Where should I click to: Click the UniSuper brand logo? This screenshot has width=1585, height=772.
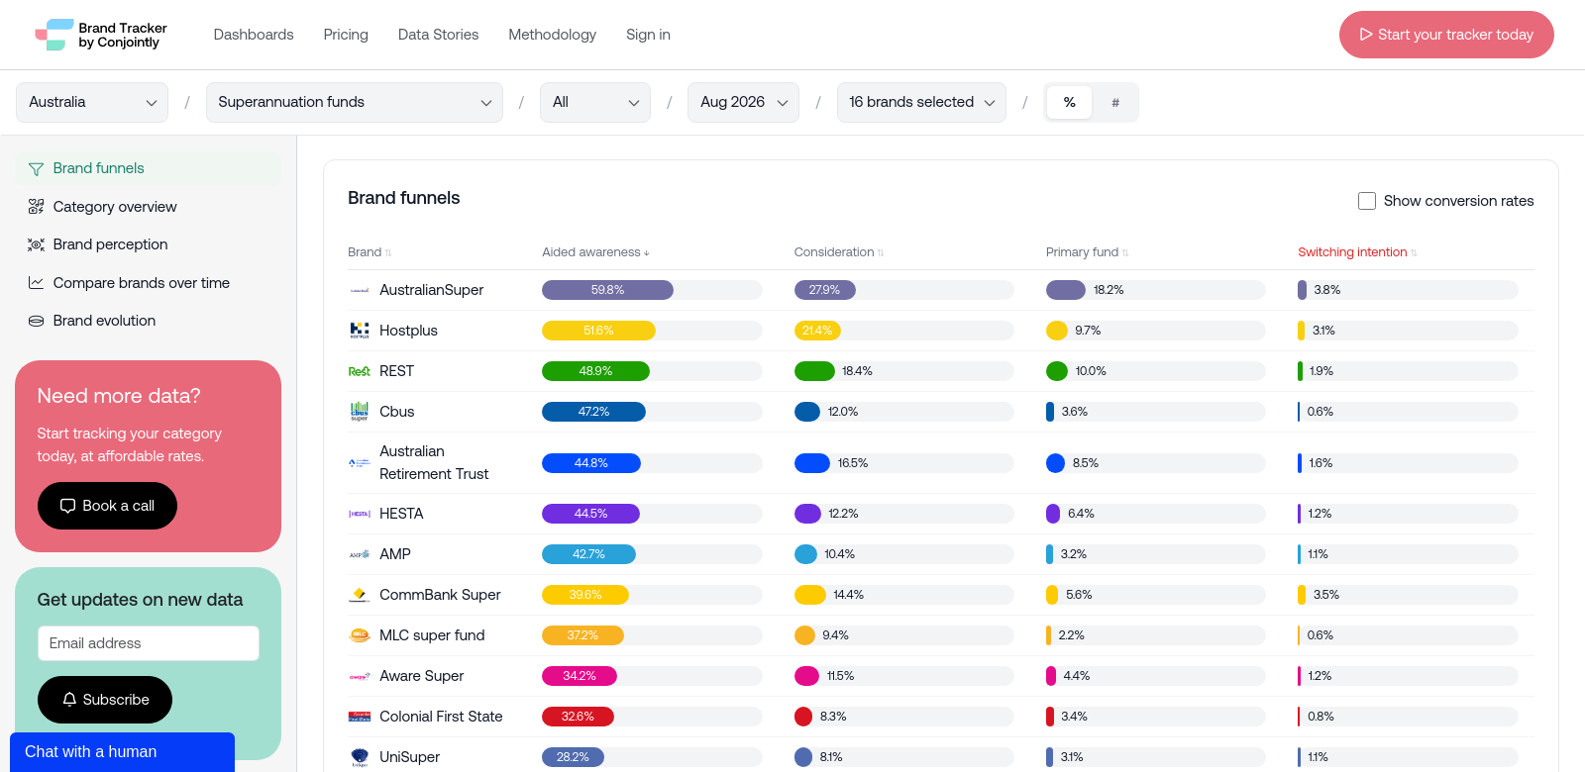click(360, 757)
